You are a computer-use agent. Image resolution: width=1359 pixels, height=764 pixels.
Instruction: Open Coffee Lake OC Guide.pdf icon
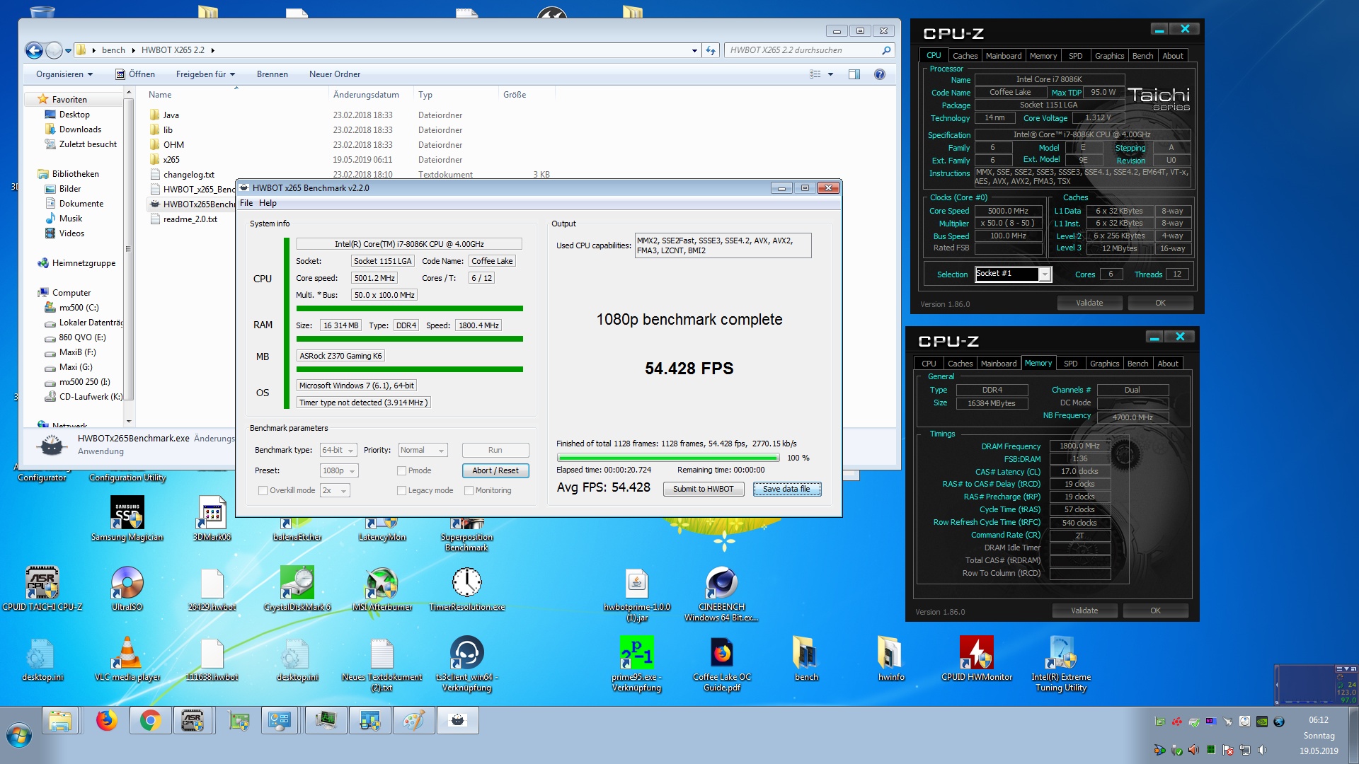click(x=722, y=664)
